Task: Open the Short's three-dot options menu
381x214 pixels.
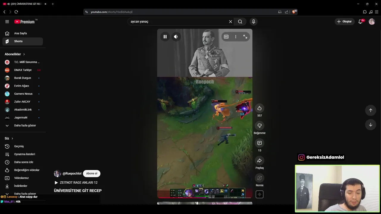Action: point(236,37)
